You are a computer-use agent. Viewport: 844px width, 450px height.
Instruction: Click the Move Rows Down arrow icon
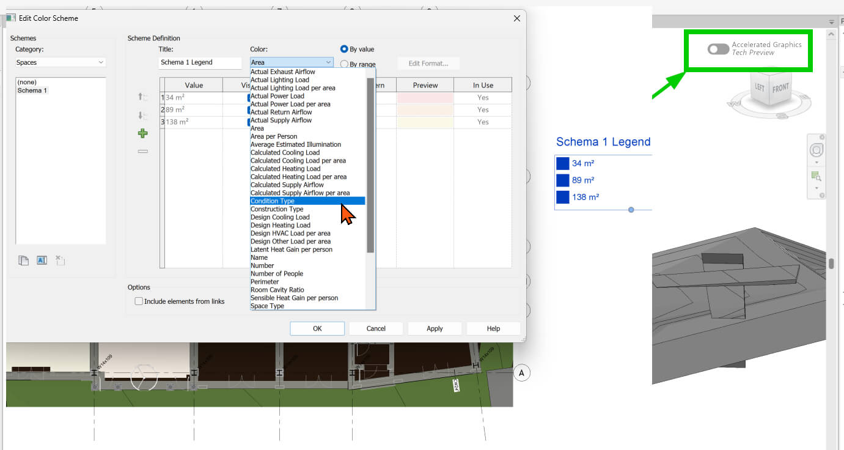click(143, 116)
